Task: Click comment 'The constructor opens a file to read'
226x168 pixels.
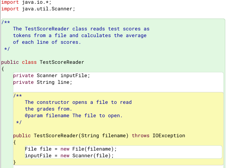Action: tap(78, 102)
